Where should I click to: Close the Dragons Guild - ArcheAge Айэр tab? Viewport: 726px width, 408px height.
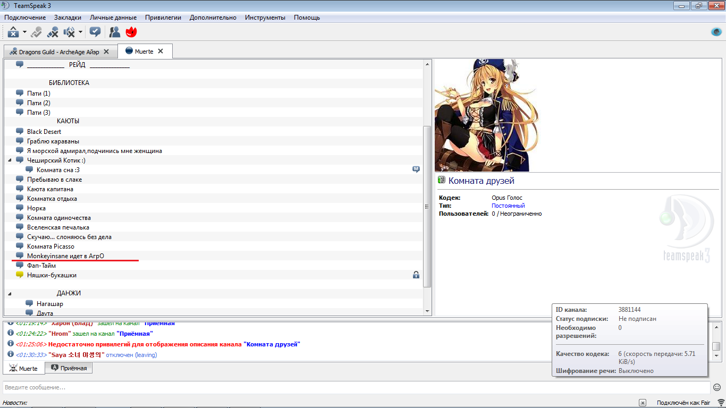coord(106,52)
